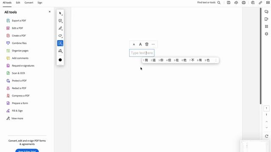Open the comments panel icon

[266, 12]
